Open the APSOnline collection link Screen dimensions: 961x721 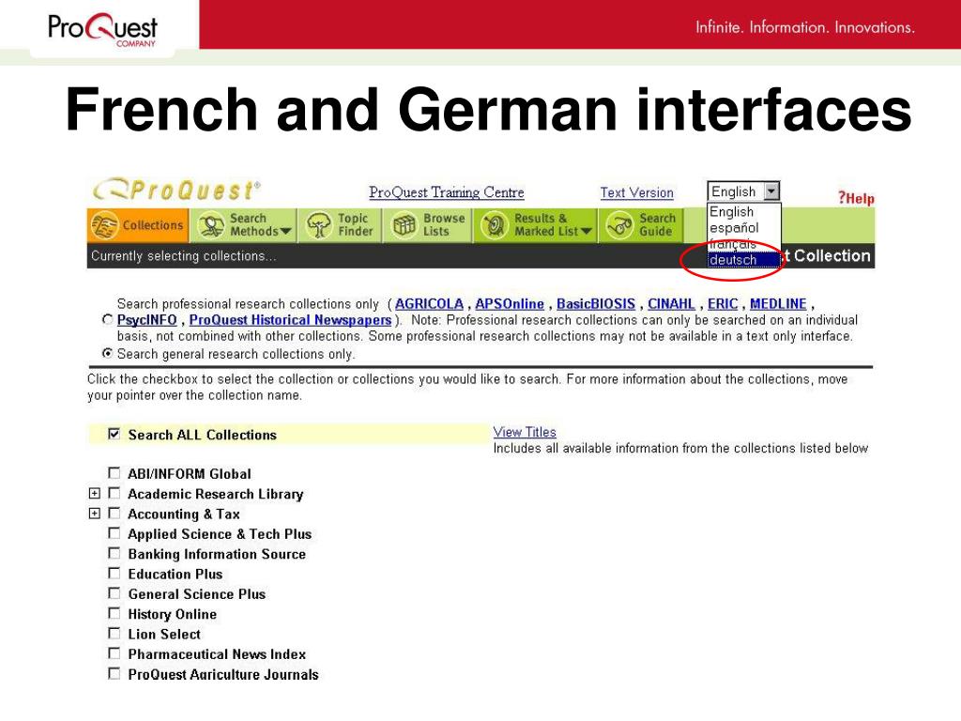point(510,303)
